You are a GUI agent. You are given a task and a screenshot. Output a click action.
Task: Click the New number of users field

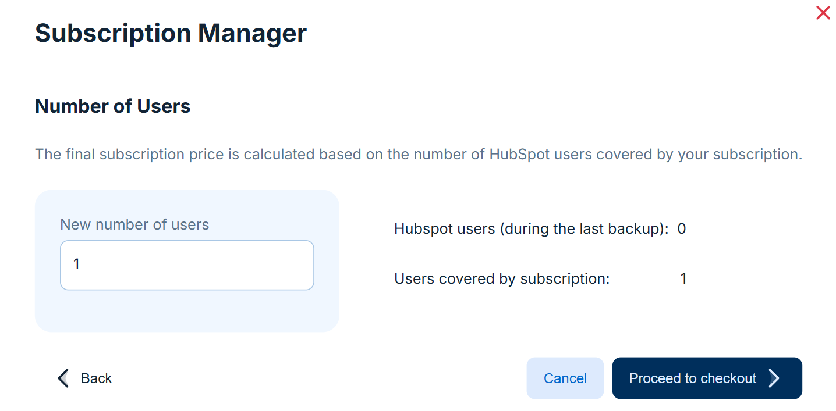(187, 265)
